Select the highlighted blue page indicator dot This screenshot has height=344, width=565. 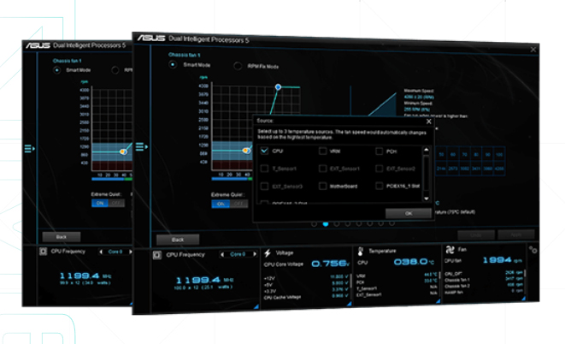[x=326, y=224]
